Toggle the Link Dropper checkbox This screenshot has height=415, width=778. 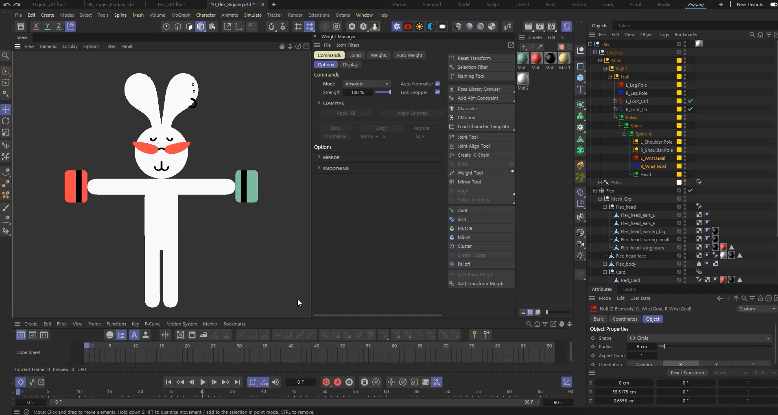[437, 92]
